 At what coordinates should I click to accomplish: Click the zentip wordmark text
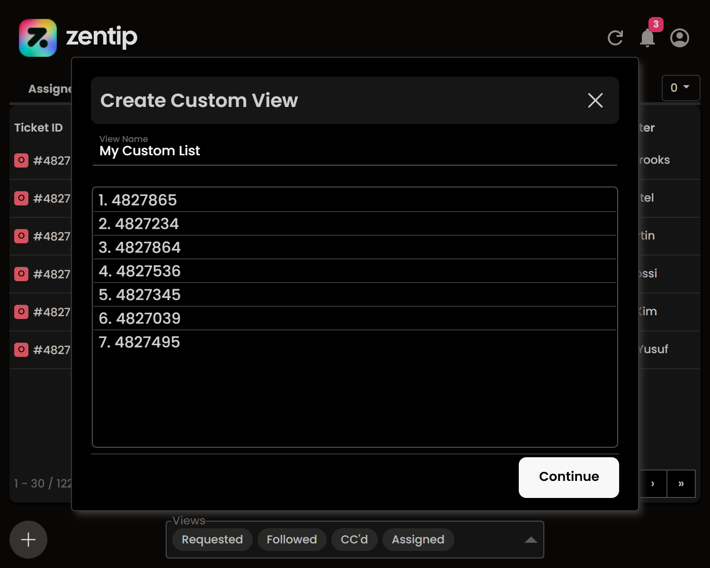pos(102,37)
